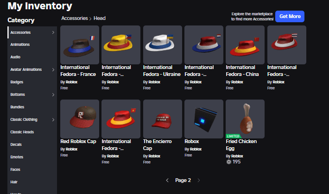Viewport: 329px width, 194px height.
Task: Click the Roblox creator link under Robox
Action: point(196,149)
